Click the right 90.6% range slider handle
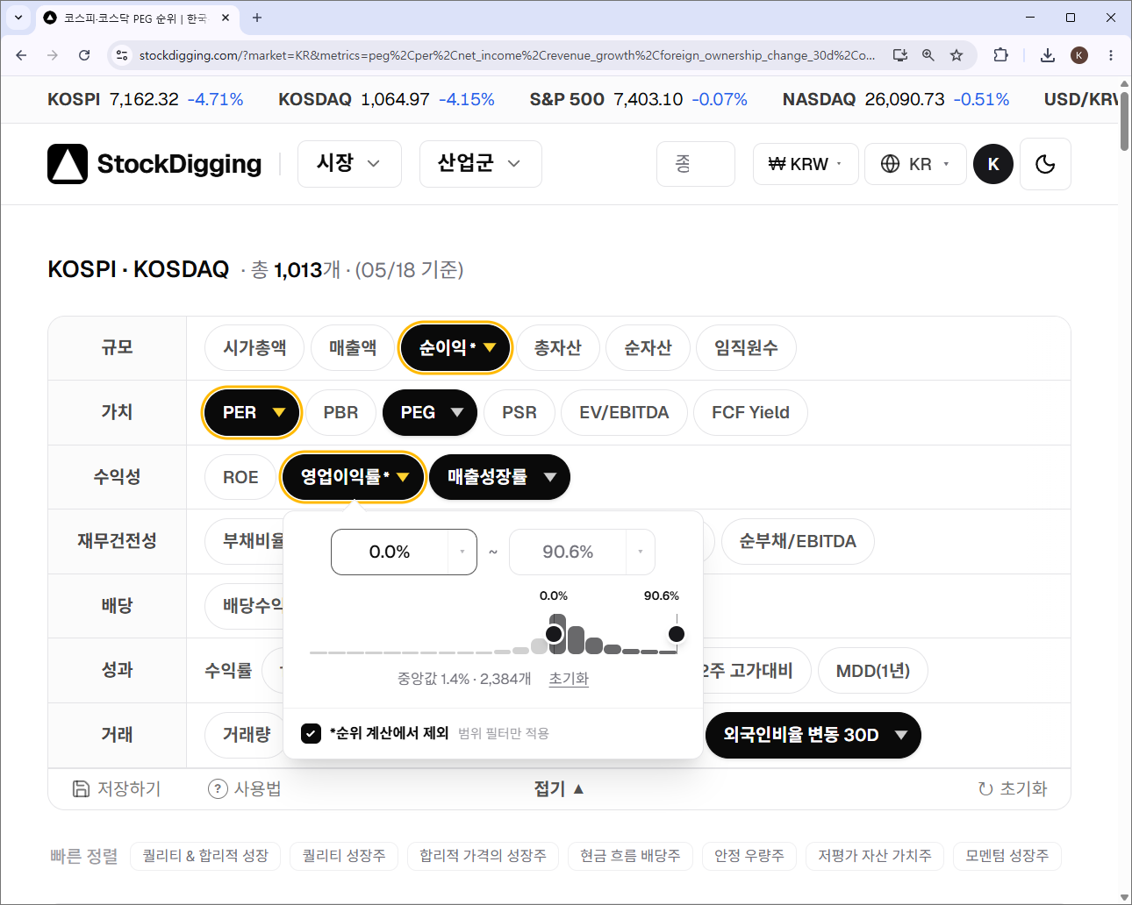 coord(677,634)
